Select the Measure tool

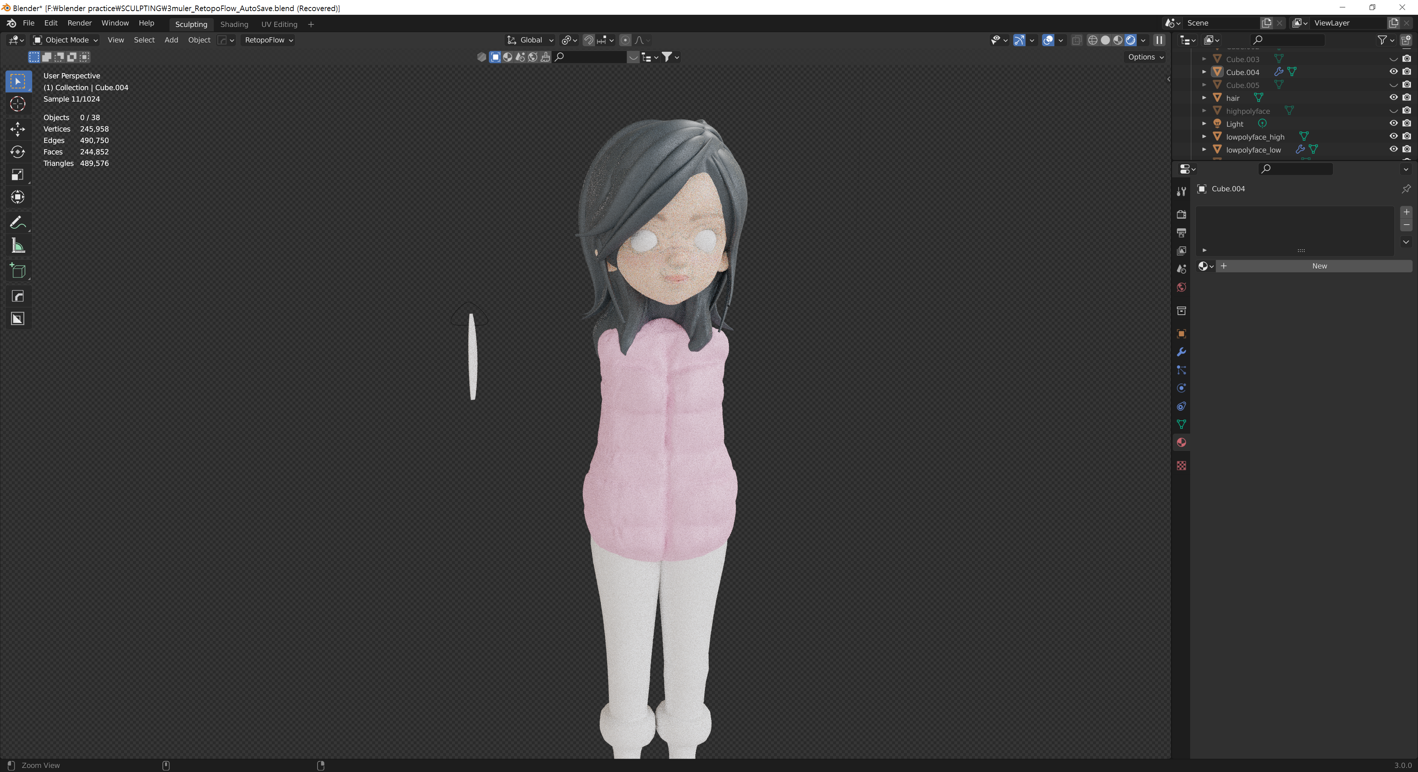tap(18, 246)
